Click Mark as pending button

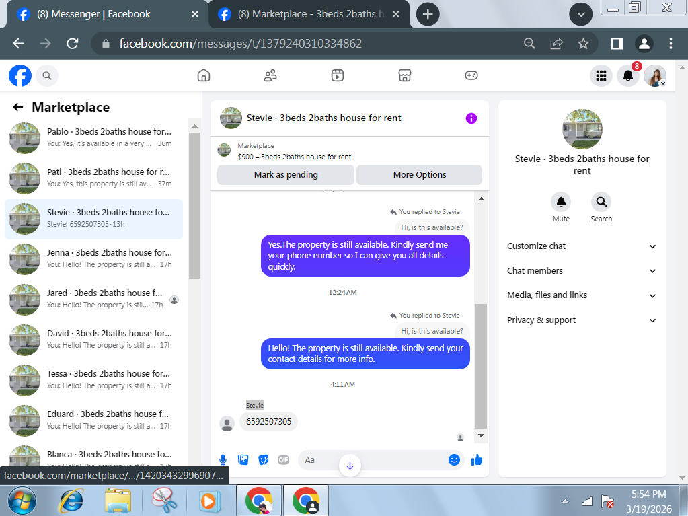point(286,175)
